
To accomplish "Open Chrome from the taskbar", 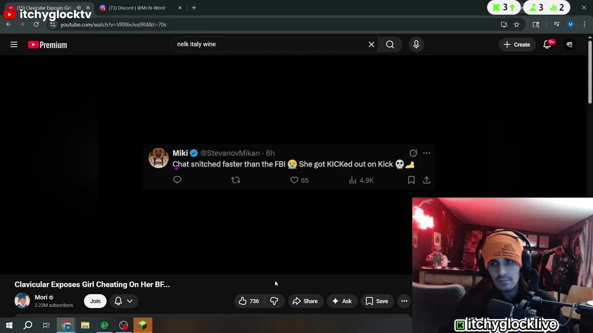I will tap(66, 326).
